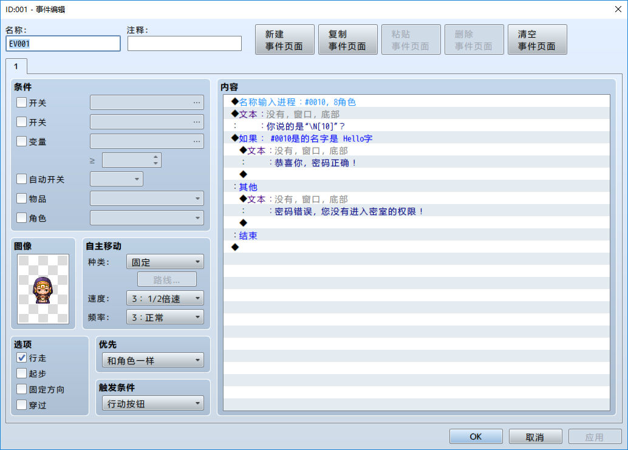Expand the 种类 dropdown showing 固定
The image size is (628, 450).
coord(165,262)
